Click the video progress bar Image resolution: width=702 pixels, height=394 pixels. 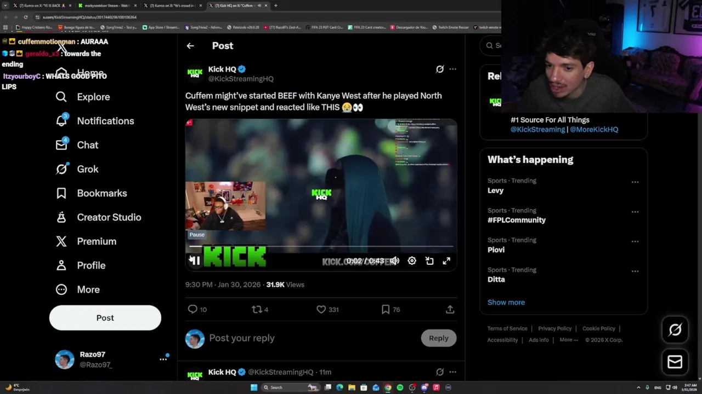coord(321,247)
